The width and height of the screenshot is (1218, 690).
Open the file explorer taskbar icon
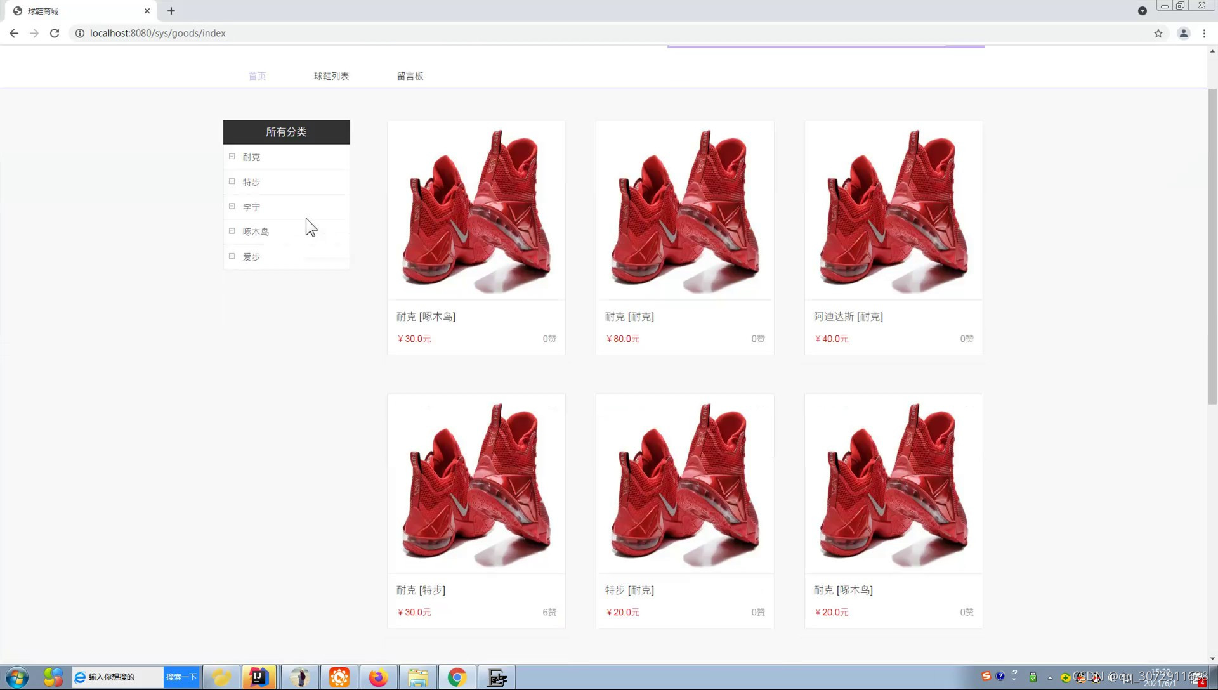(x=417, y=677)
